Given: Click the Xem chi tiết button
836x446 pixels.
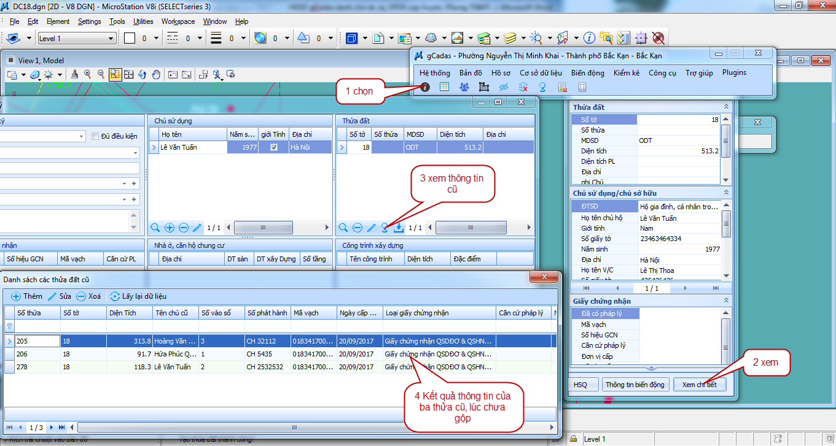Looking at the screenshot, I should (699, 385).
